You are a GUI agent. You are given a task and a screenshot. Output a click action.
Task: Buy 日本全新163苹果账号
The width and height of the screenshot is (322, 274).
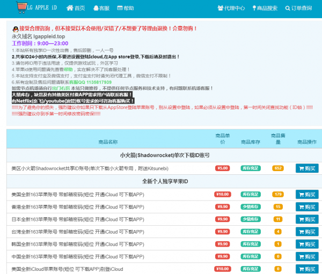(x=307, y=219)
